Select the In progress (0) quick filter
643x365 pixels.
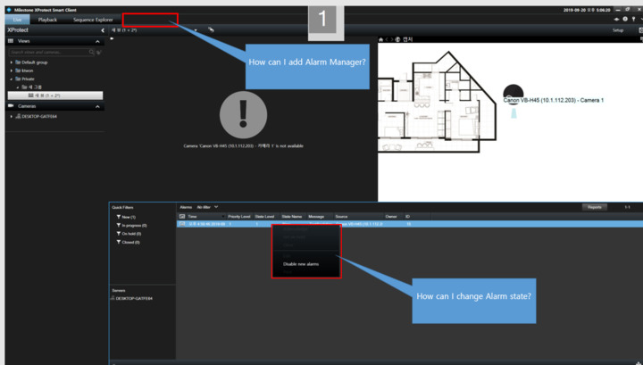pos(132,225)
